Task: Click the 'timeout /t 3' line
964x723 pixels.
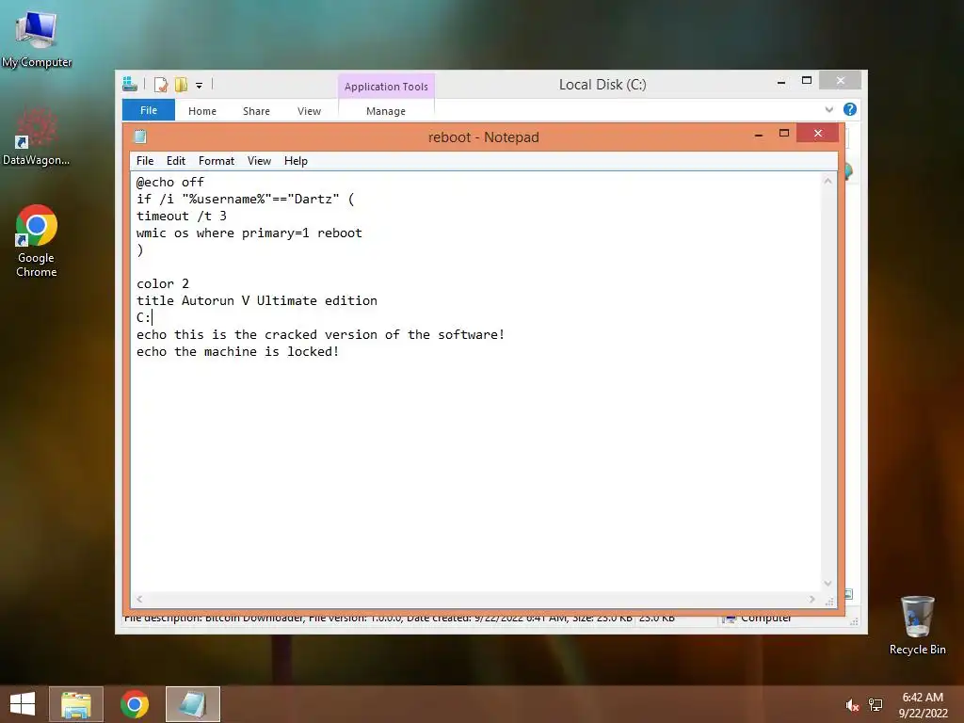Action: pos(182,216)
